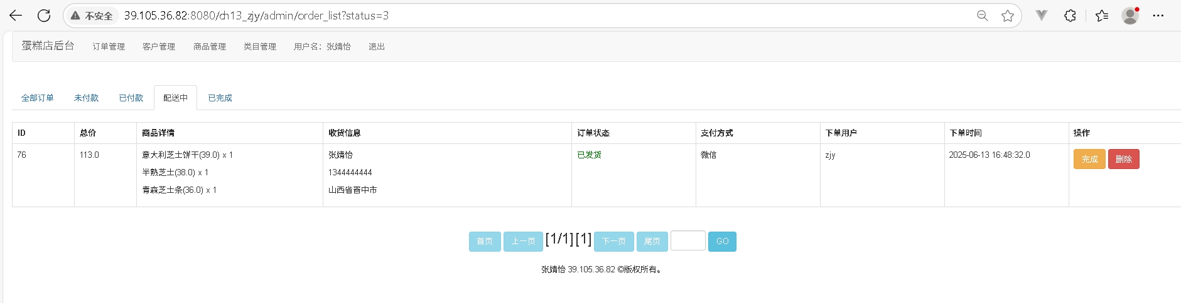The width and height of the screenshot is (1181, 303).
Task: Mark order 76 as 完成
Action: (1089, 159)
